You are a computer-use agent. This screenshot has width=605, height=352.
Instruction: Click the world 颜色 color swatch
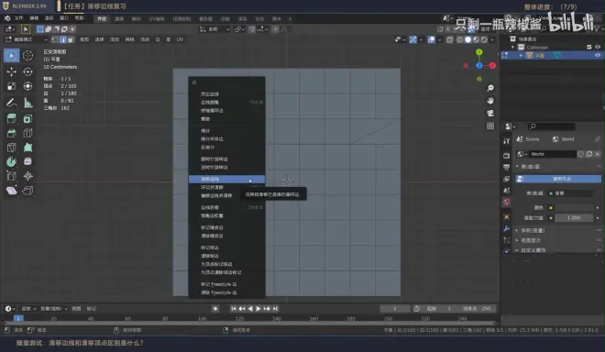[575, 207]
